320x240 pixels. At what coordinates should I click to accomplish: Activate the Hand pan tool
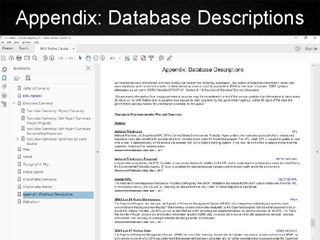click(x=88, y=58)
